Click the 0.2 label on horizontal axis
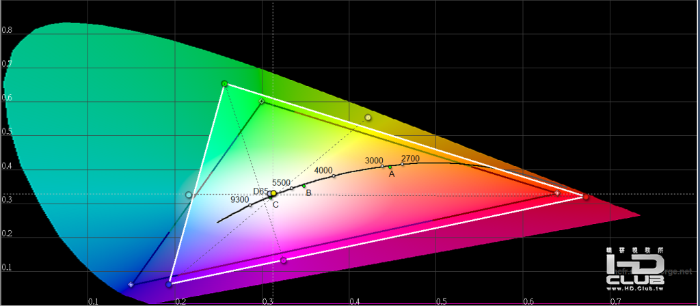 coord(180,302)
